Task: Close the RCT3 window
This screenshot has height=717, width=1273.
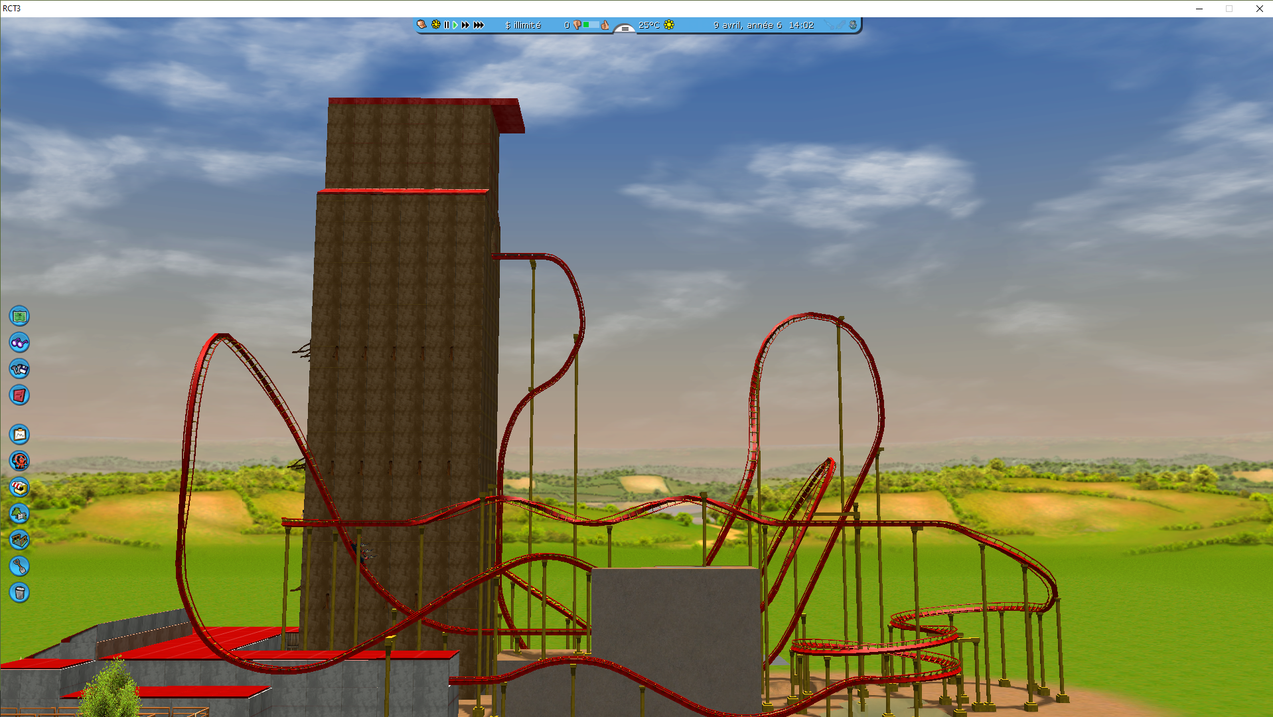Action: pyautogui.click(x=1259, y=9)
